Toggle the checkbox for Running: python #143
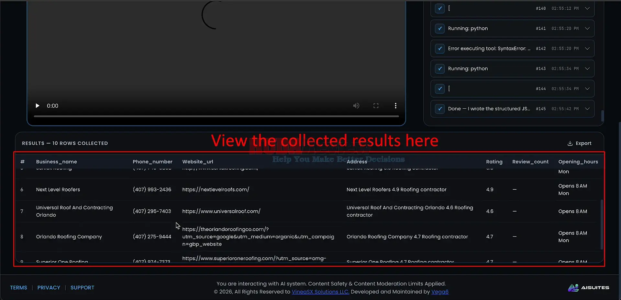 click(x=440, y=69)
